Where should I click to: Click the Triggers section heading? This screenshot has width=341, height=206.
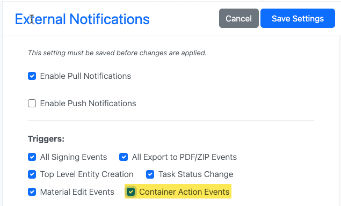46,138
